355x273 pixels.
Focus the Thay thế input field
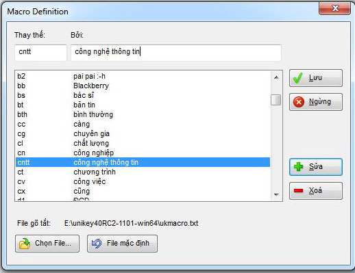(x=40, y=53)
